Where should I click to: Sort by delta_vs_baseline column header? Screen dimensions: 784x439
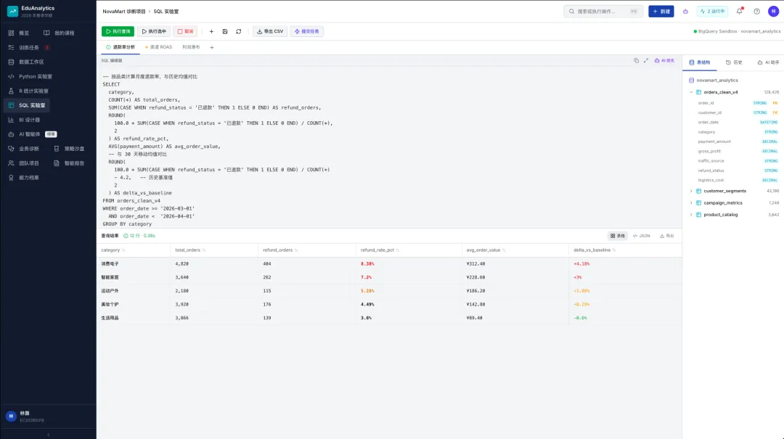click(595, 250)
